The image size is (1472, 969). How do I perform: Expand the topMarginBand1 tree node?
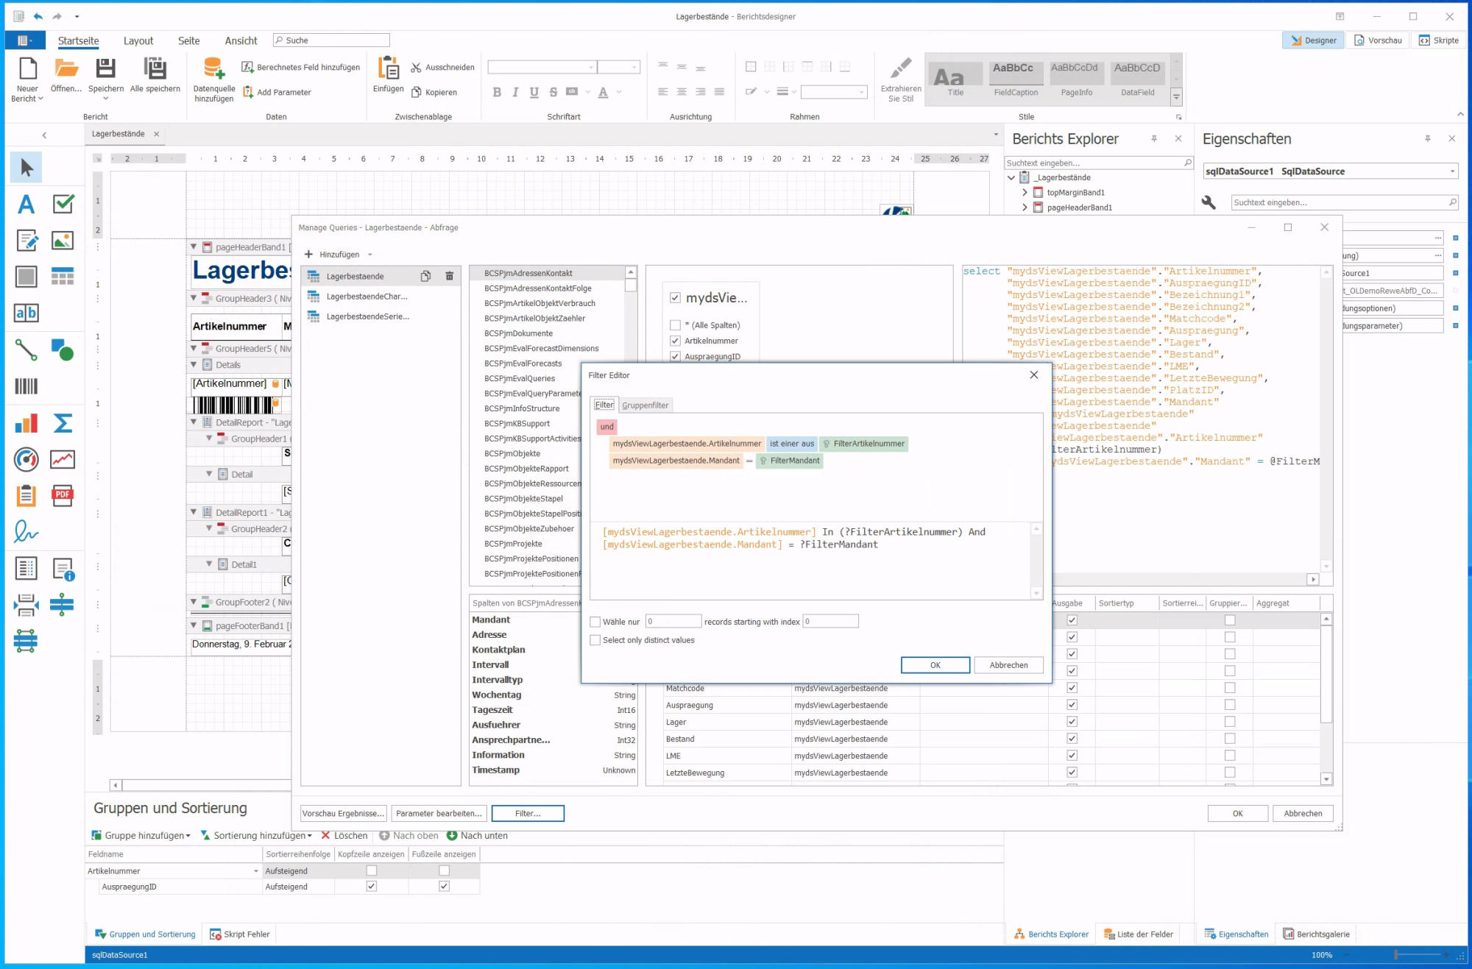click(x=1025, y=193)
